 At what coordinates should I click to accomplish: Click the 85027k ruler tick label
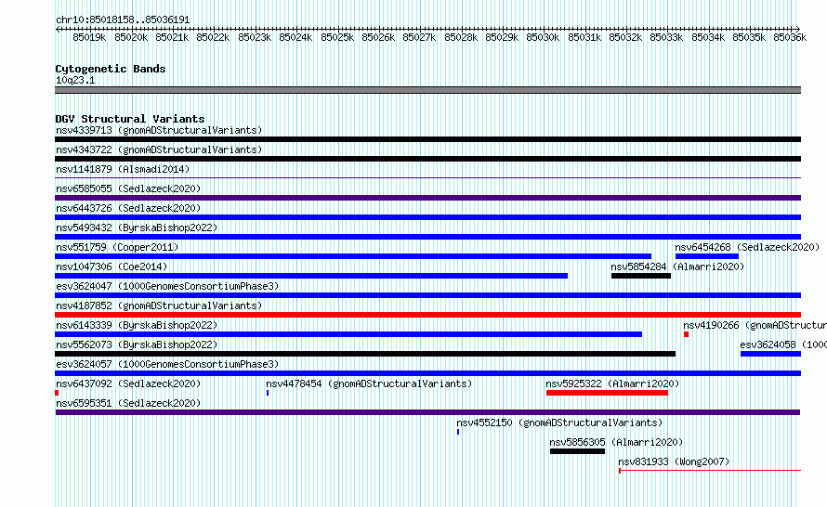(x=419, y=37)
